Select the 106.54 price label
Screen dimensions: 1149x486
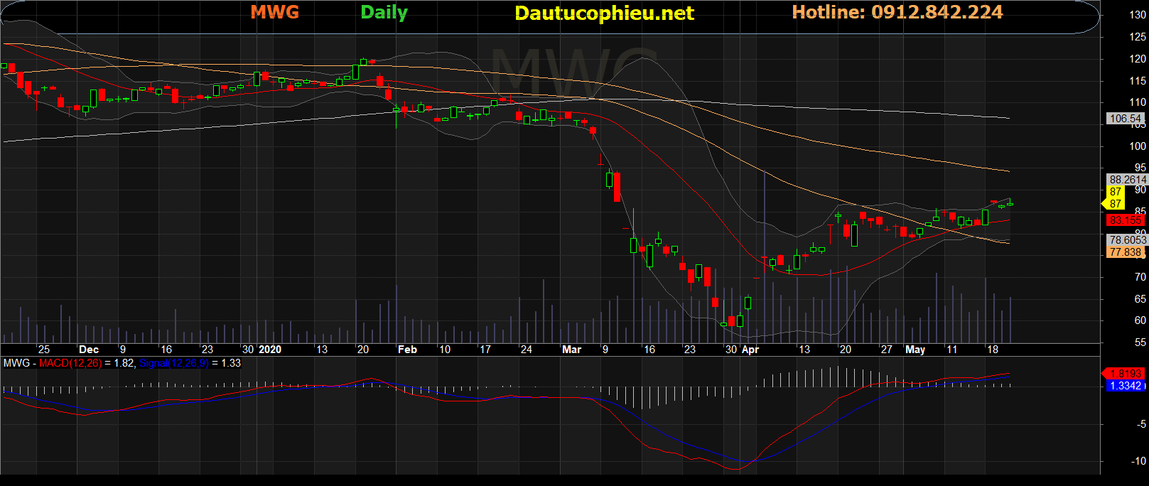pyautogui.click(x=1126, y=119)
